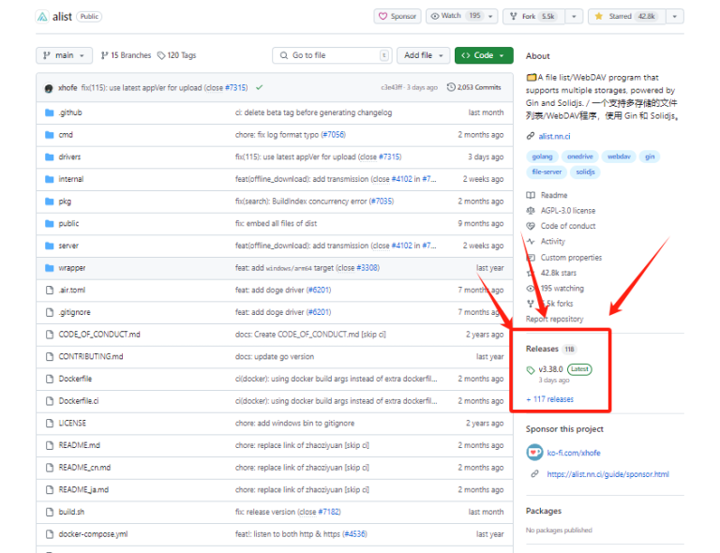Viewport: 720px width, 553px height.
Task: Open the Dockerfile file
Action: (75, 379)
